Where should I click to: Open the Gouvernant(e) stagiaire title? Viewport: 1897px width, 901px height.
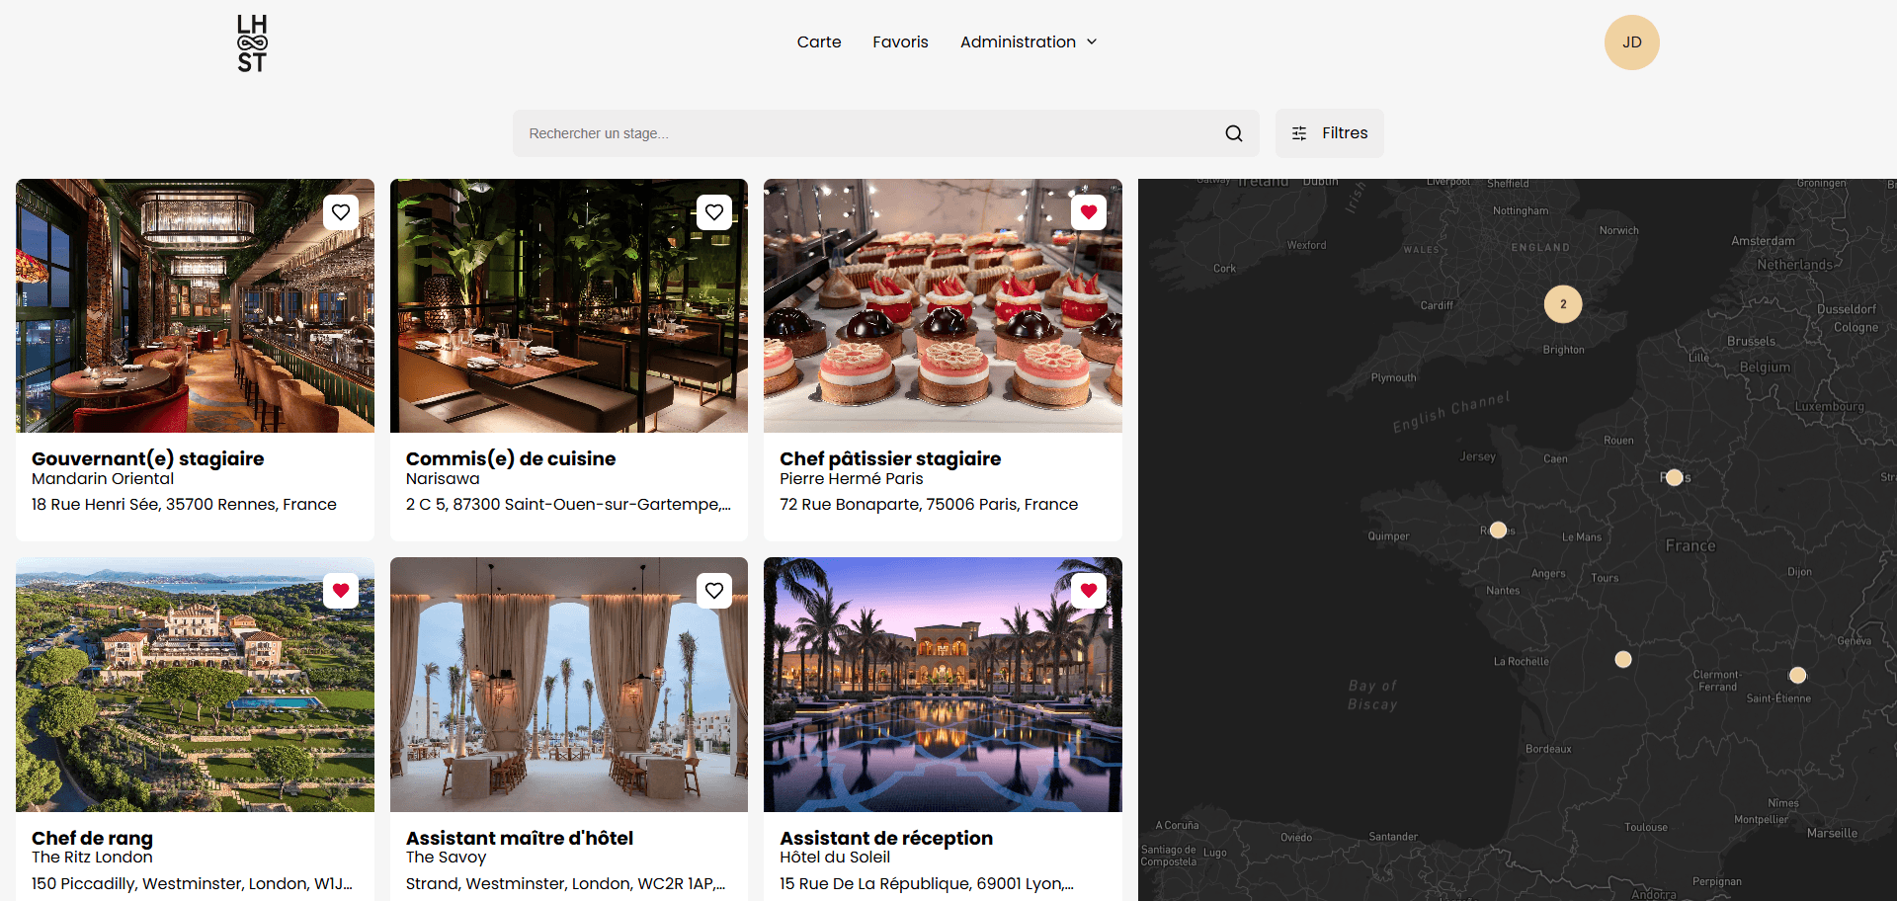point(147,458)
